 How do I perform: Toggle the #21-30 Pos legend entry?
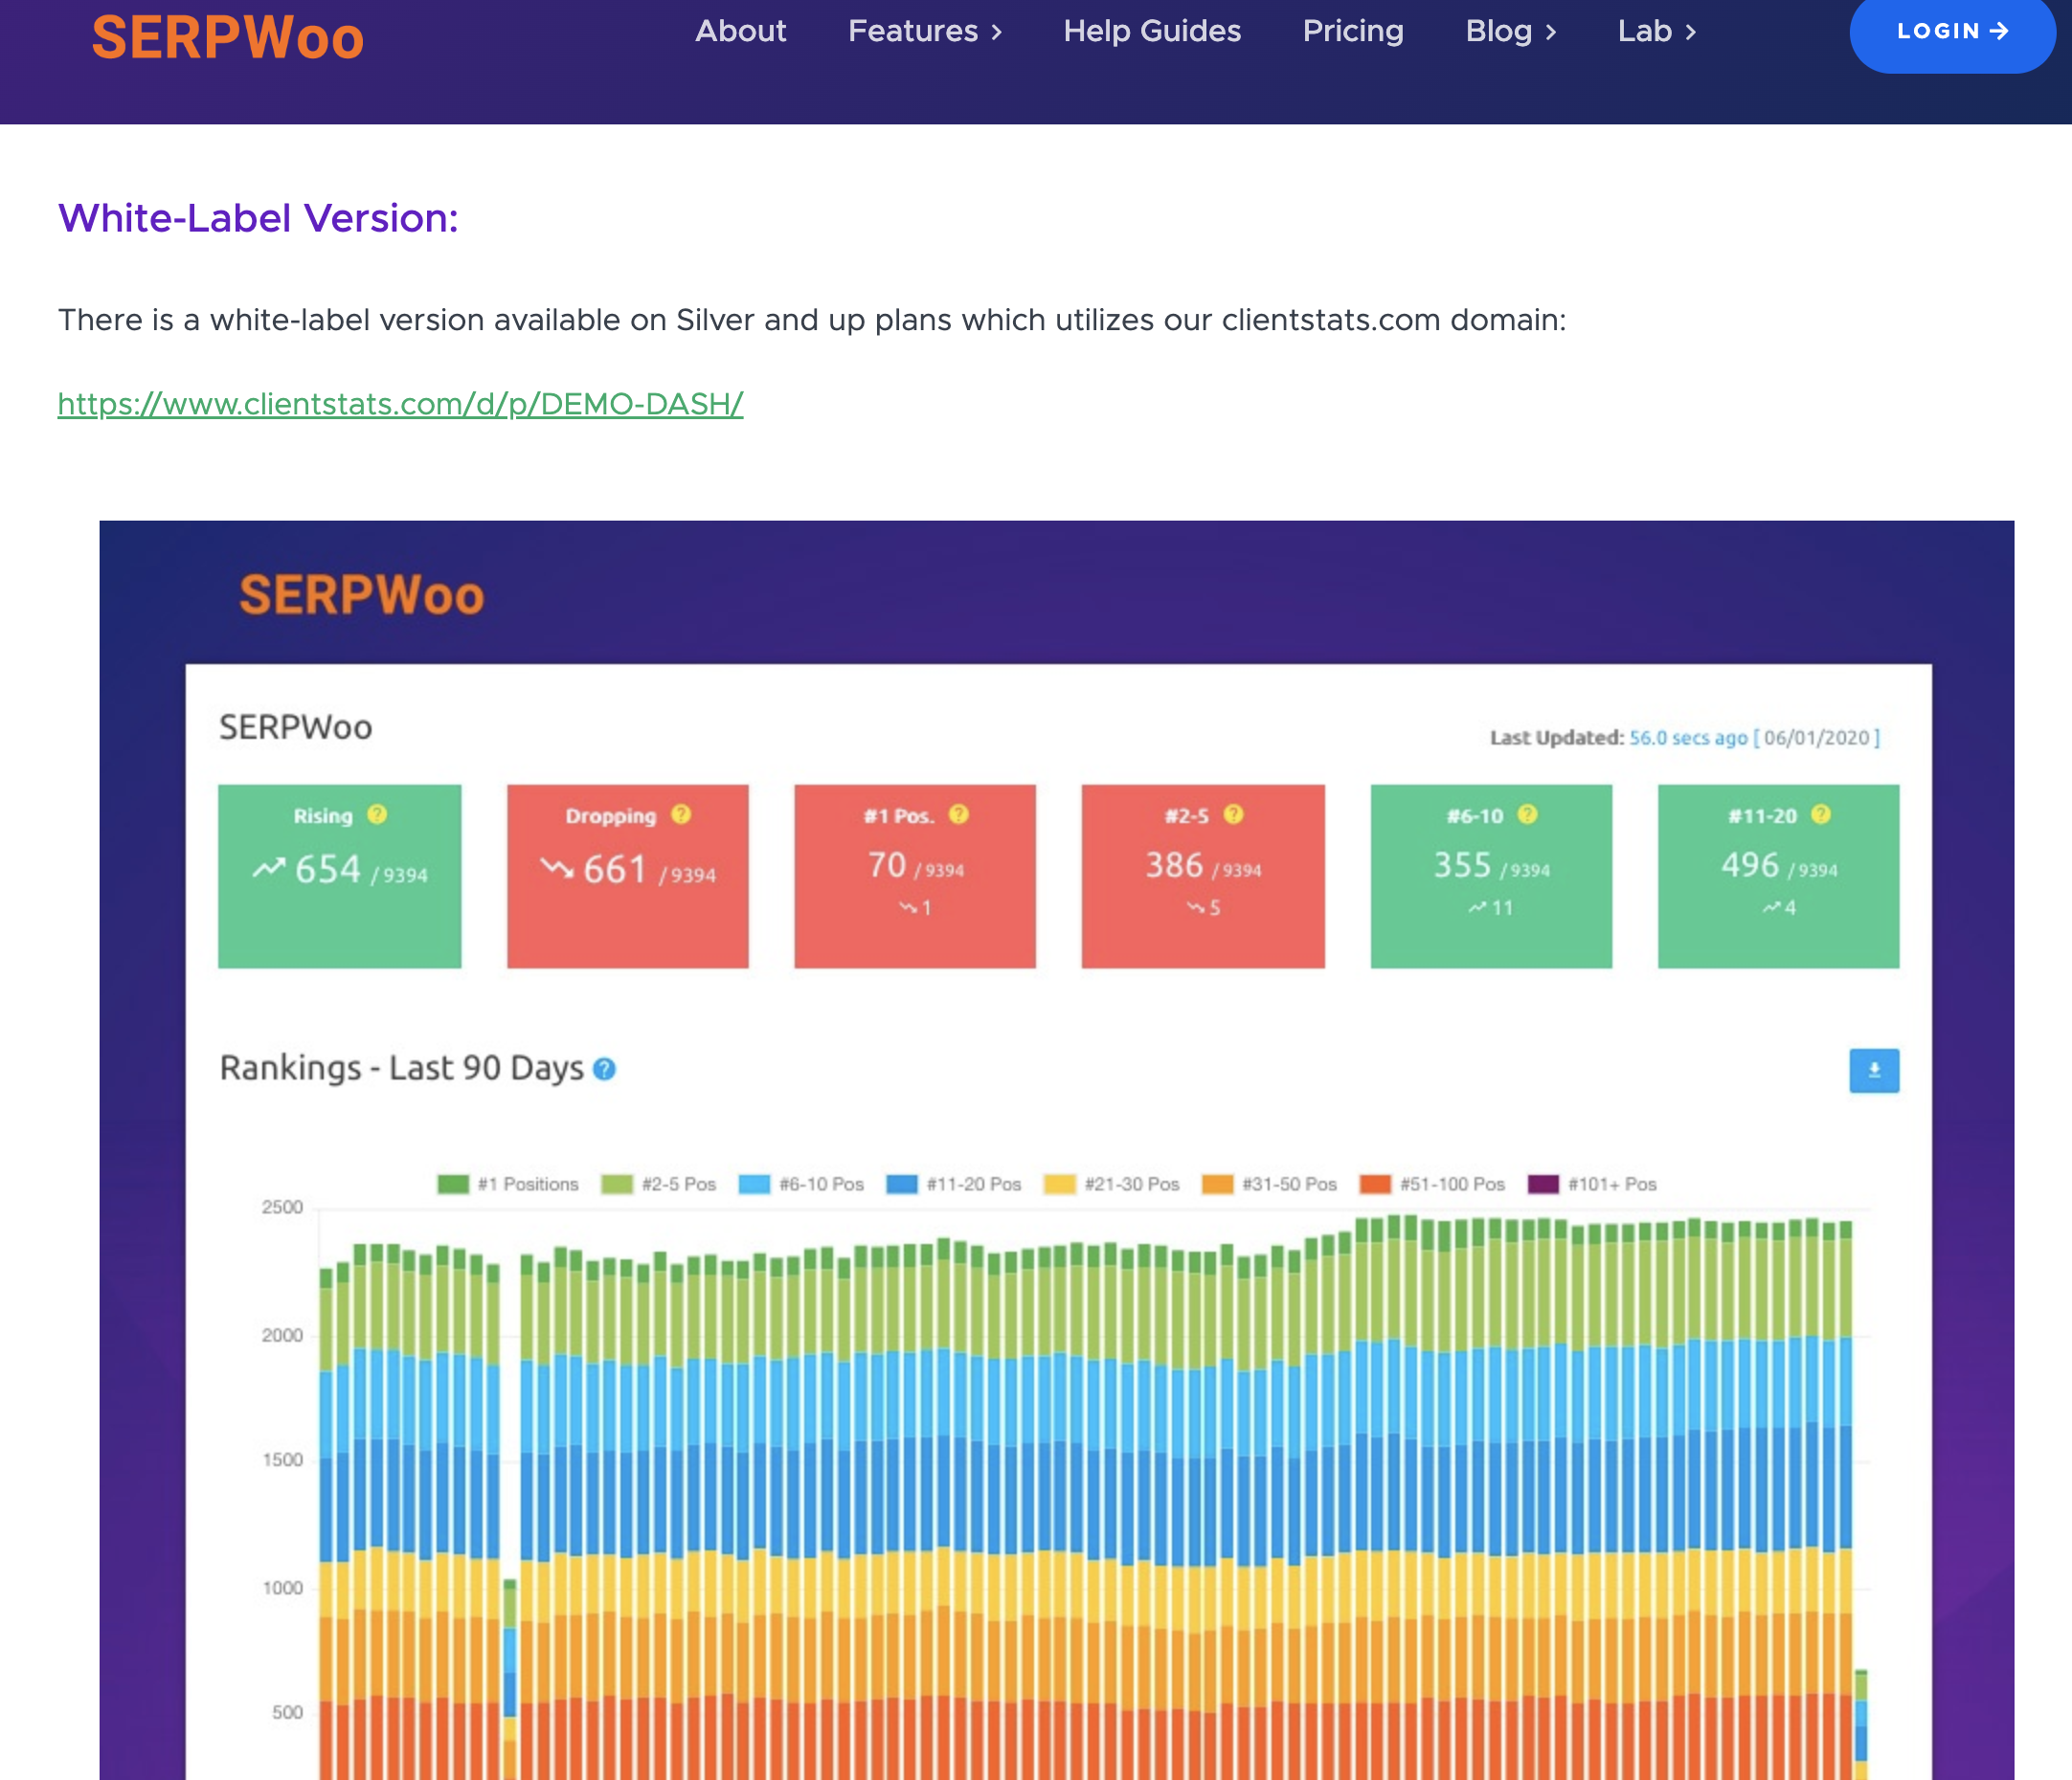coord(1112,1185)
